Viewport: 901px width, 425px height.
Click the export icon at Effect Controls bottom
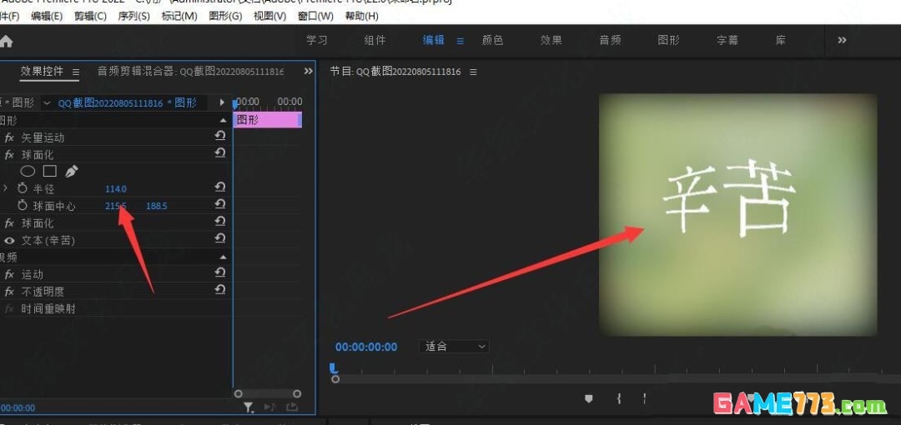click(292, 407)
